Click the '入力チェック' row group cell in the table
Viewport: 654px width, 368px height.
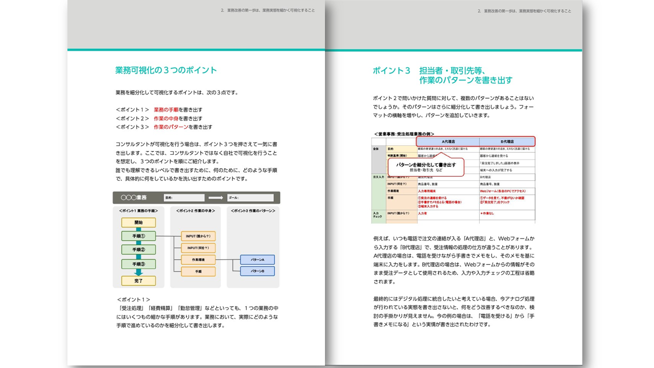click(379, 216)
